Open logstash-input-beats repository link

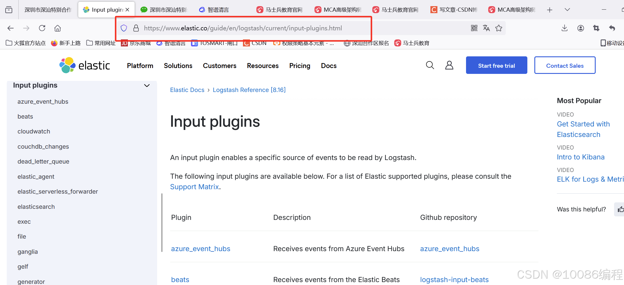454,280
